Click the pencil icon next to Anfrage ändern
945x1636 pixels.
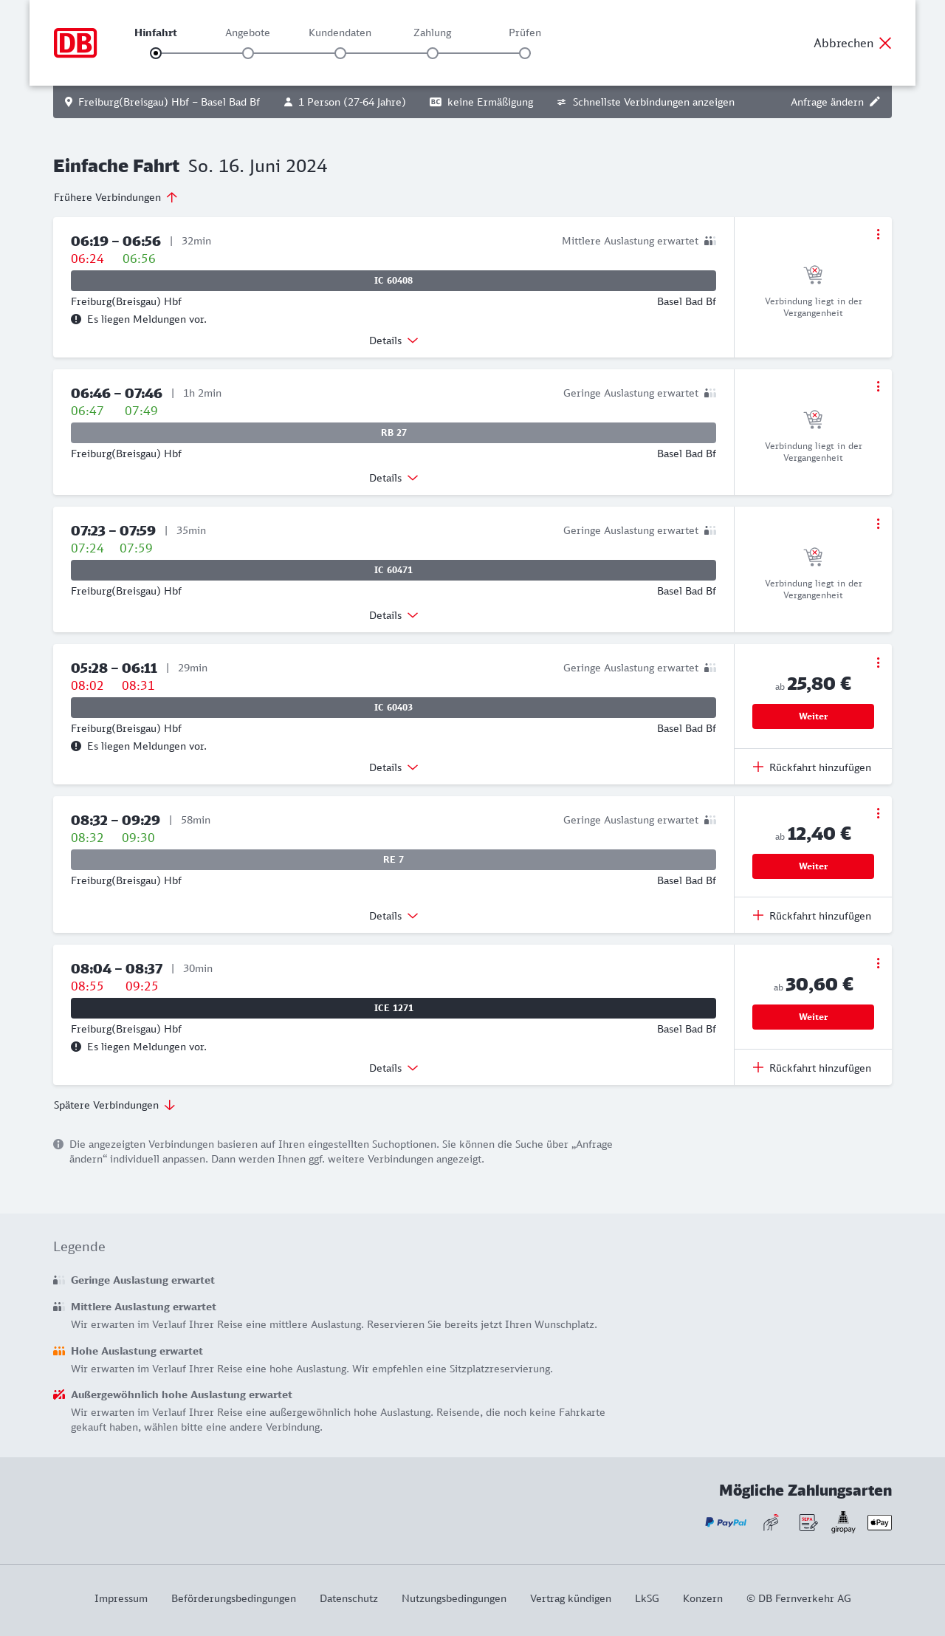pyautogui.click(x=875, y=102)
